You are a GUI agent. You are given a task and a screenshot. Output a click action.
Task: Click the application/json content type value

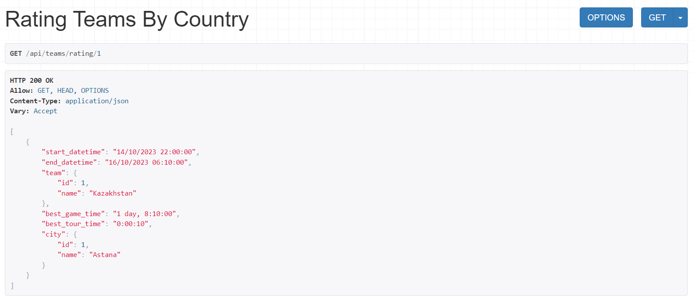click(97, 101)
